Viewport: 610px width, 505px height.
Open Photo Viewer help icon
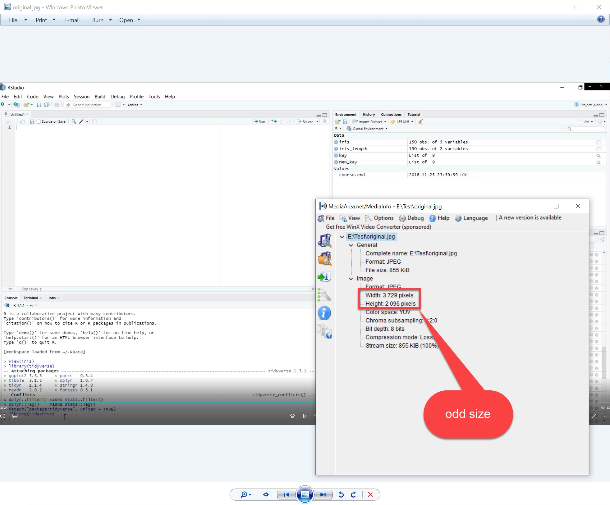tap(601, 19)
